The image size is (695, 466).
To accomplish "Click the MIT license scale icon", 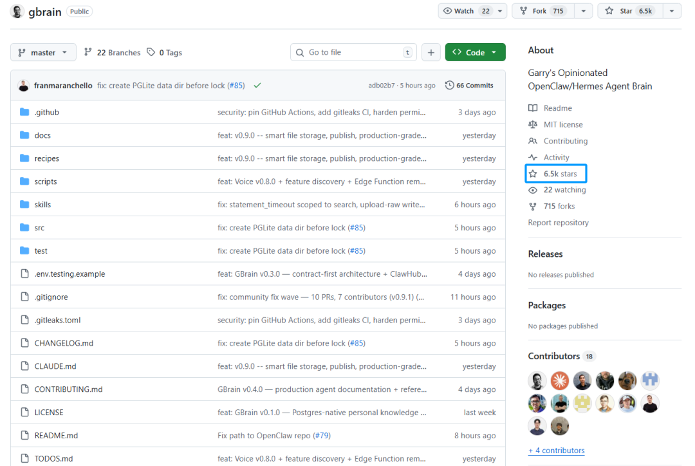I will 533,125.
